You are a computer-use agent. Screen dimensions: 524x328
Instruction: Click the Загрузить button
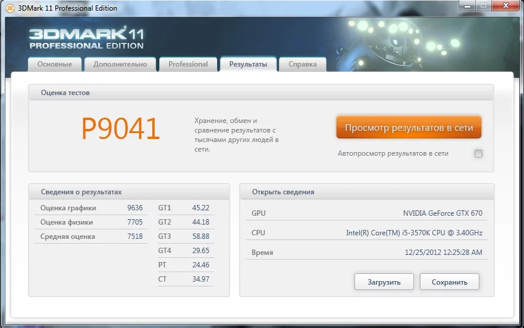[384, 282]
